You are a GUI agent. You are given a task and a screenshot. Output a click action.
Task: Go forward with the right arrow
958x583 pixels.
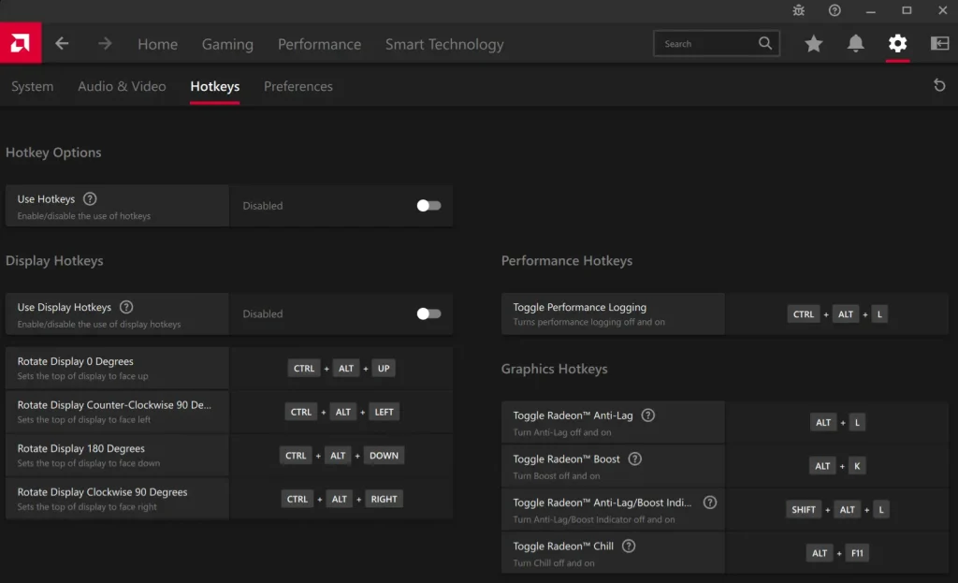pos(105,43)
